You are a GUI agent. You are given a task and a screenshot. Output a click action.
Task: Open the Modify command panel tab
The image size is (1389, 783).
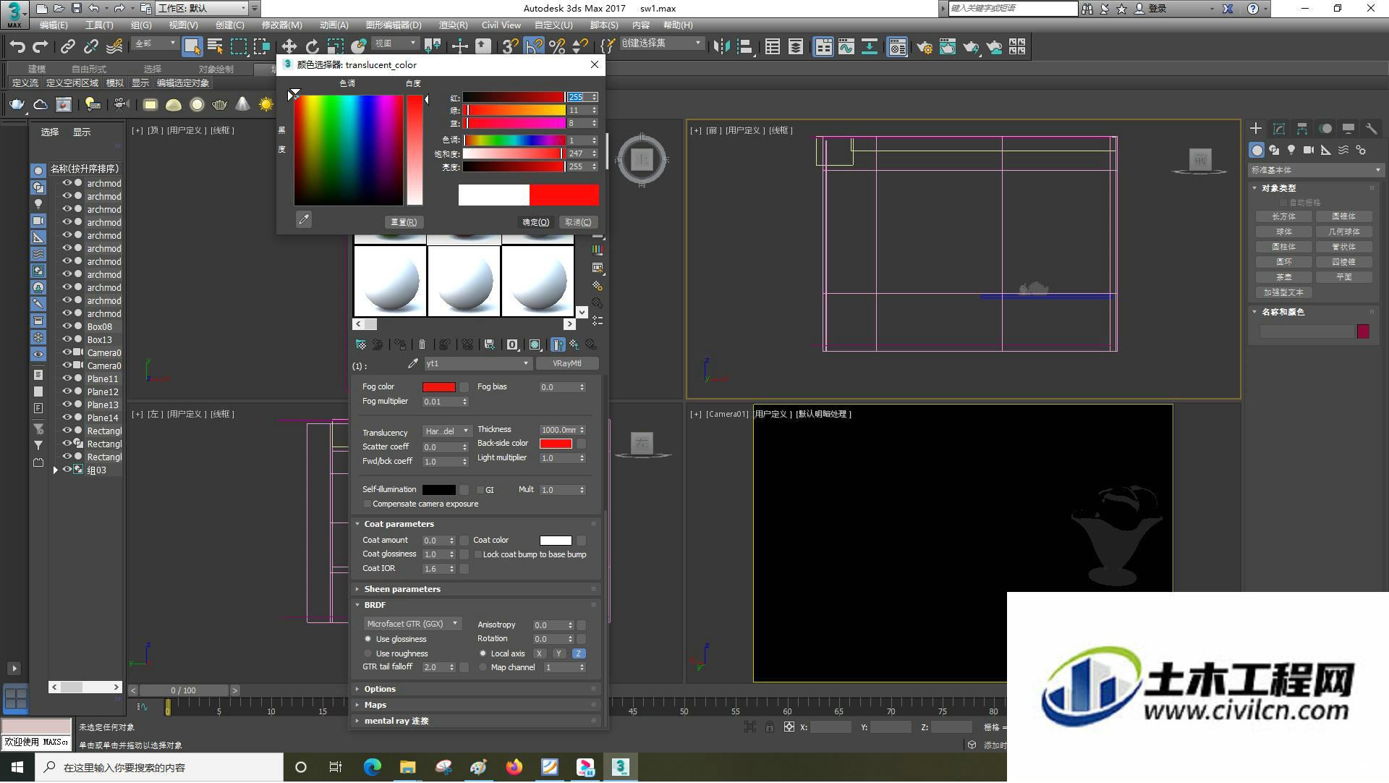[1279, 129]
